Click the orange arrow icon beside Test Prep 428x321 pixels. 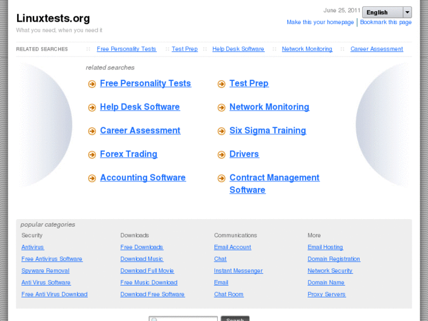point(221,84)
